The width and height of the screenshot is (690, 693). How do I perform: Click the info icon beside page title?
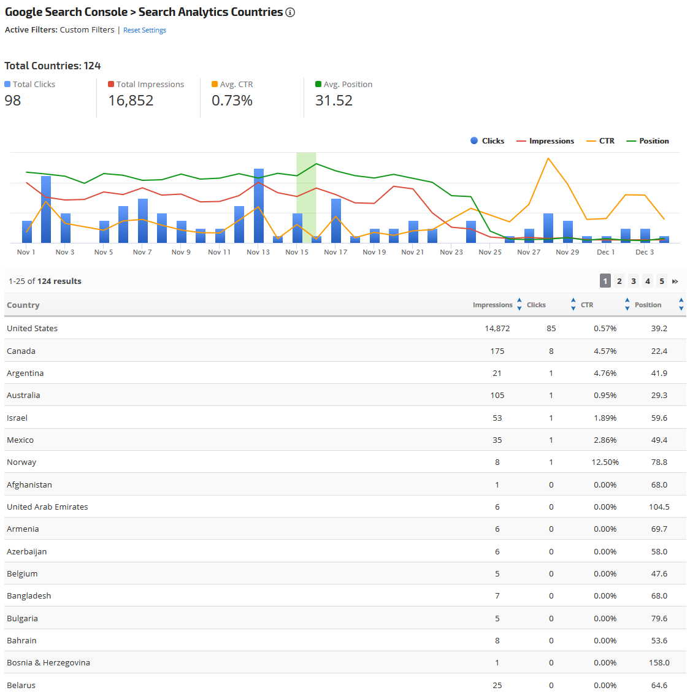point(290,12)
